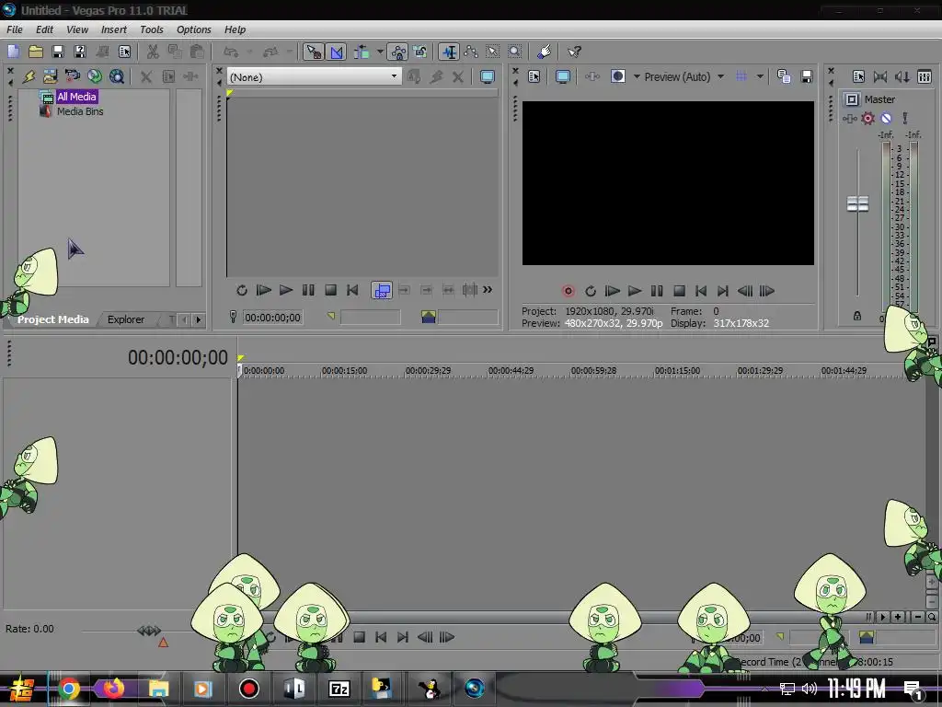The height and width of the screenshot is (707, 942).
Task: Select All Media in the tree
Action: click(76, 96)
